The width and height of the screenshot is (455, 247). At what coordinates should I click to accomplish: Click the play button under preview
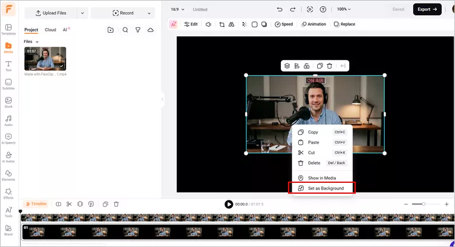pos(229,205)
